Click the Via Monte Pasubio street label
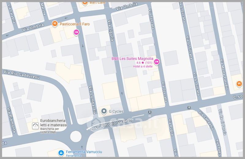Screen dimensions: 245x159 [223, 75]
